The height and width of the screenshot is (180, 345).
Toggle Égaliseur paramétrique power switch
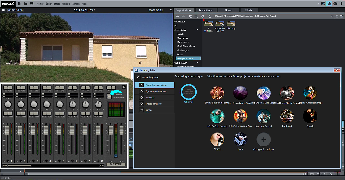(x=141, y=91)
